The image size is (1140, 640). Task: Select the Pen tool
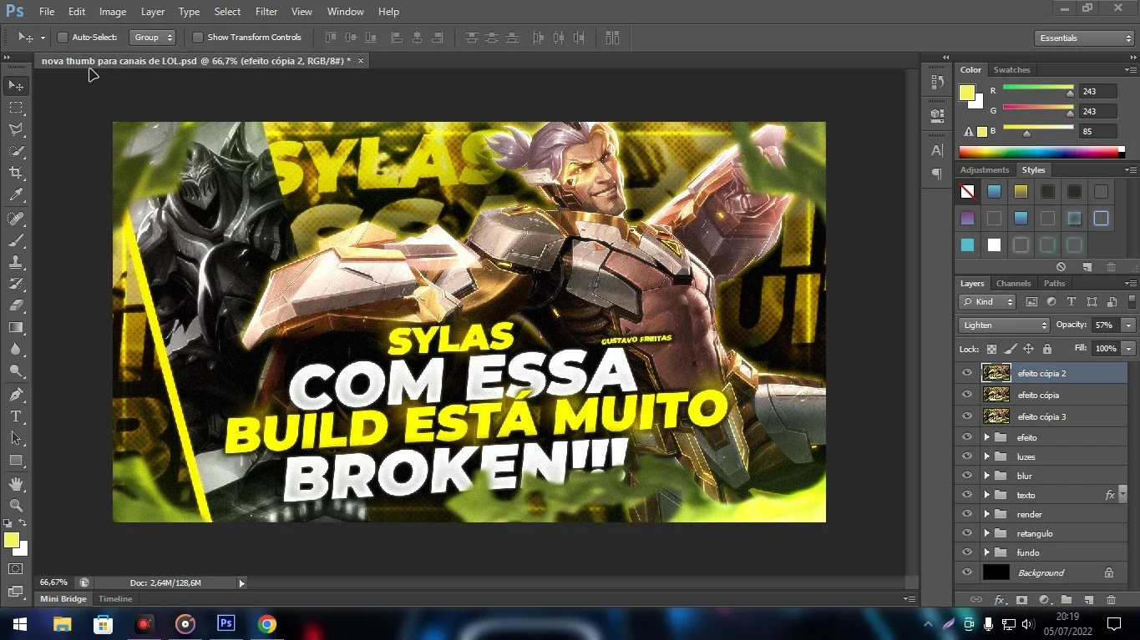click(x=16, y=395)
